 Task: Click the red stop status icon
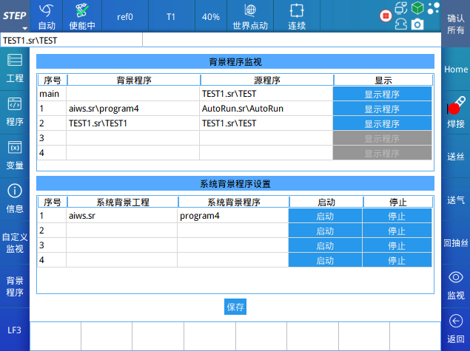coord(385,16)
